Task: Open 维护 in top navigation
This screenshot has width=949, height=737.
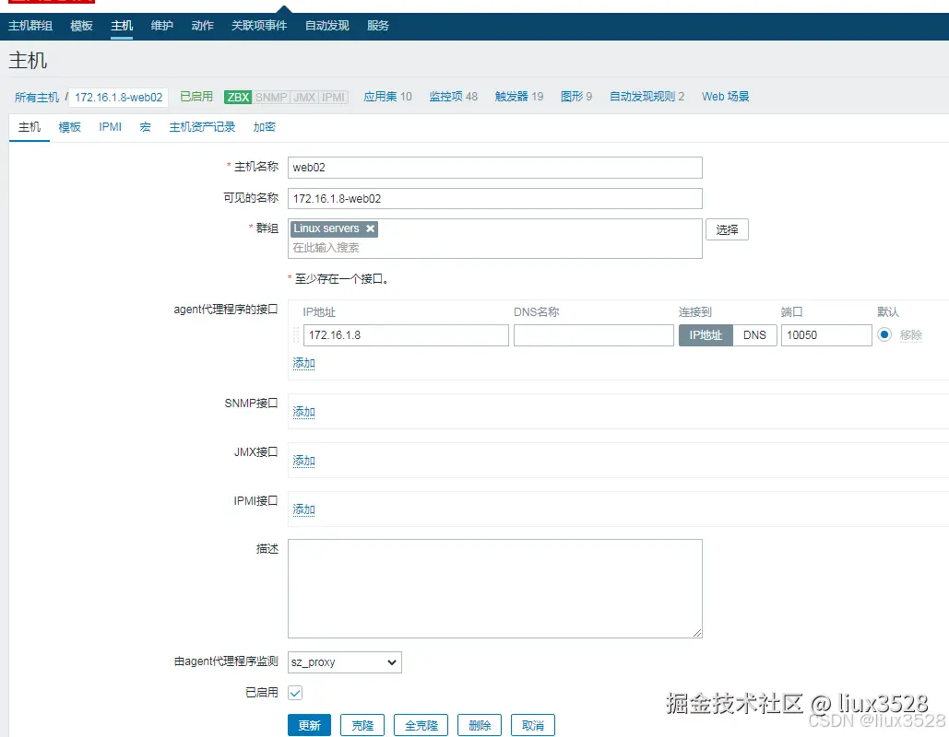Action: point(161,26)
